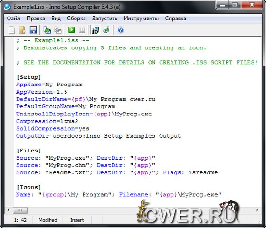Click the AppName directive
Image resolution: width=266 pixels, height=228 pixels.
29,85
